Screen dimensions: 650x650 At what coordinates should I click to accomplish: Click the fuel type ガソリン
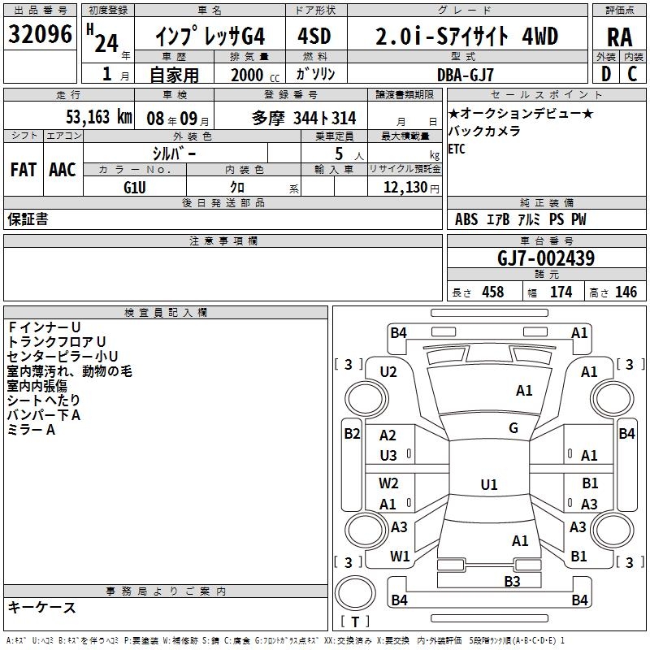tap(315, 74)
